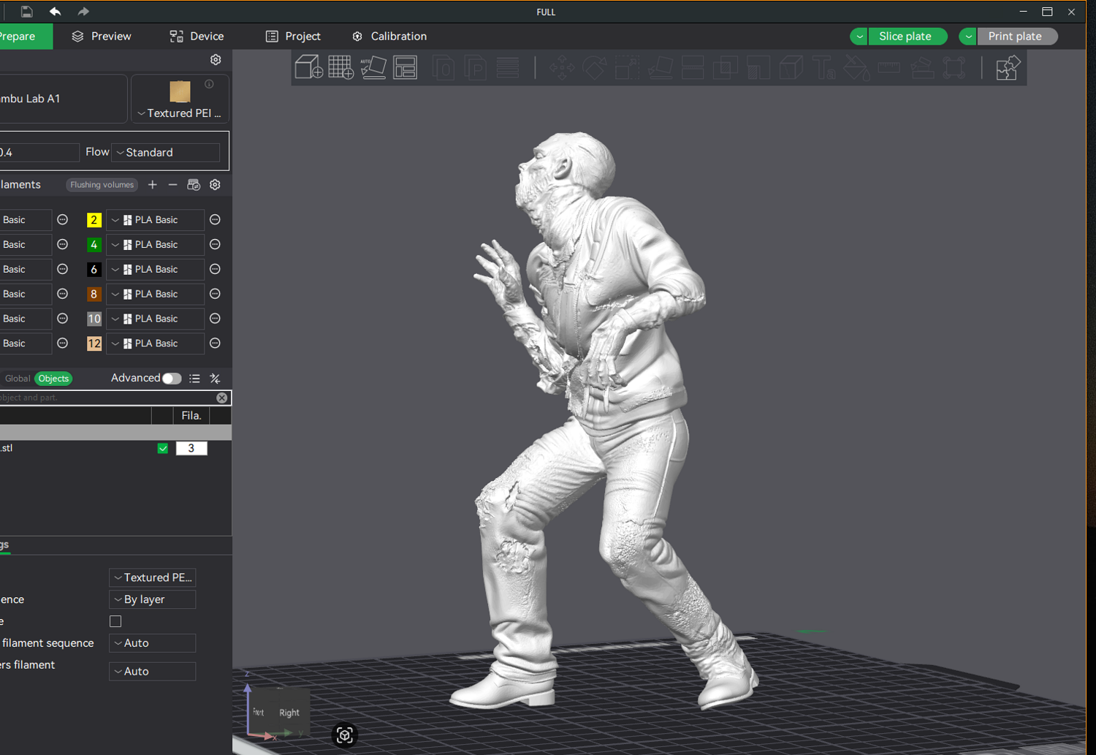1096x755 pixels.
Task: Open the By layer sequence dropdown
Action: tap(153, 599)
